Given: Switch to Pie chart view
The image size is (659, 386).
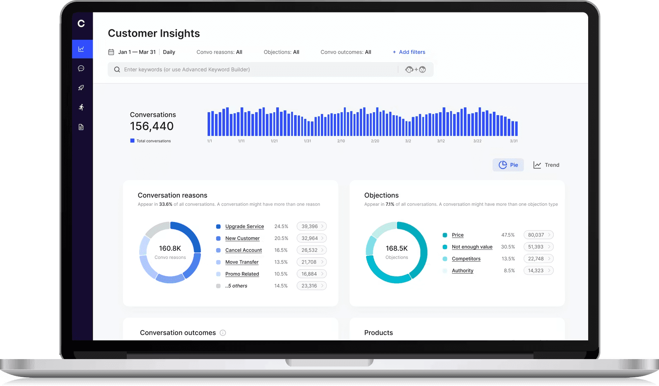Looking at the screenshot, I should coord(508,165).
